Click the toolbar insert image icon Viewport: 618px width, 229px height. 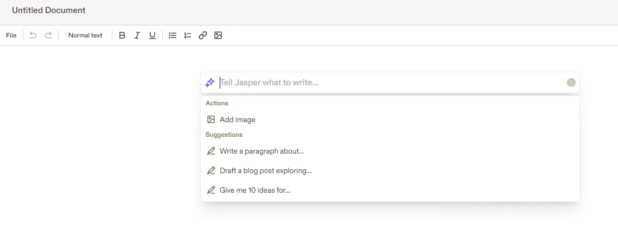tap(218, 35)
